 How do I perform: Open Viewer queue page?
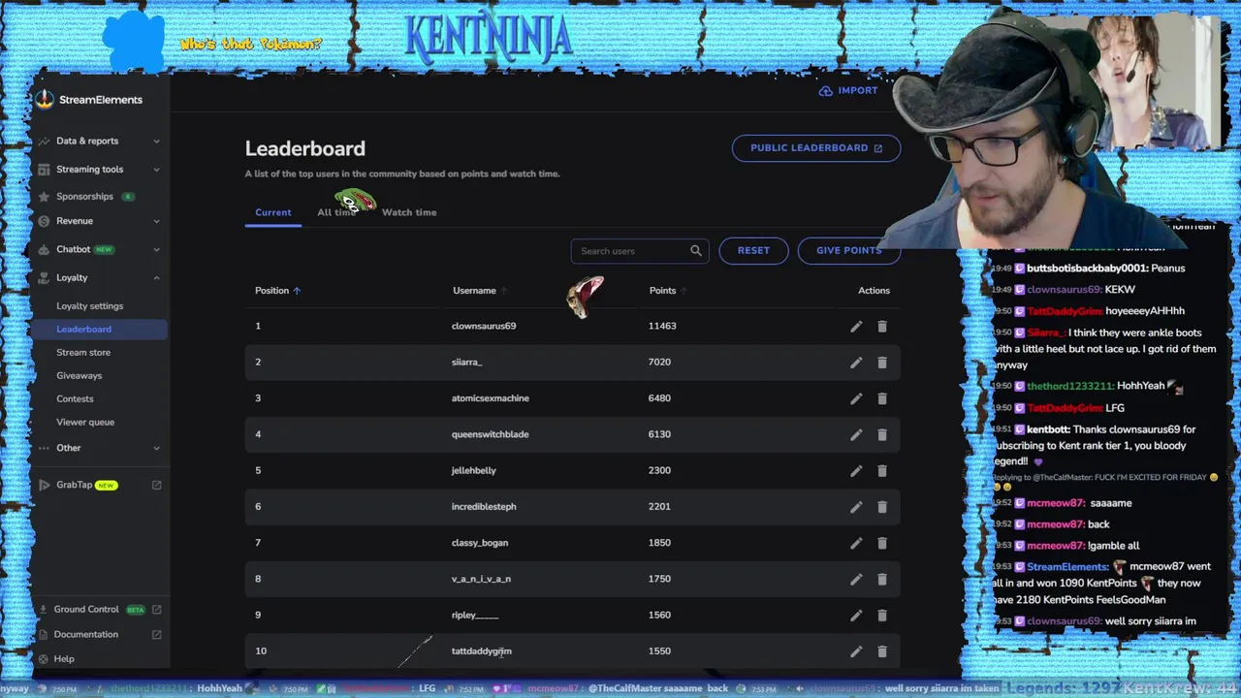[x=85, y=423]
